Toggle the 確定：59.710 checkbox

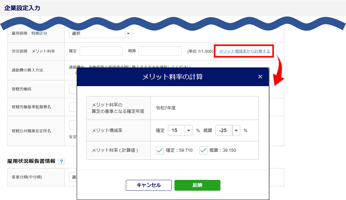pos(160,150)
